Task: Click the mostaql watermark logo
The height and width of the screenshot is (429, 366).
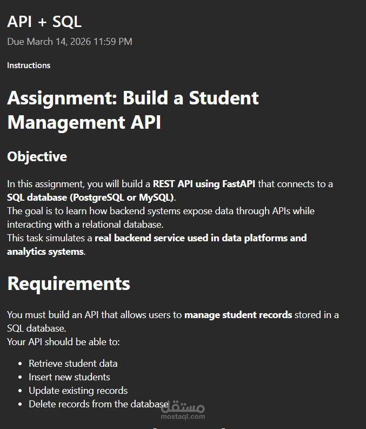Action: tap(183, 406)
